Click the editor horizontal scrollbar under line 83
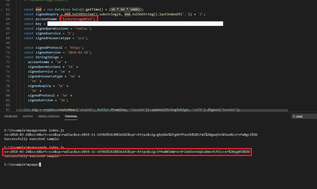The image size is (317, 189). coord(152,110)
